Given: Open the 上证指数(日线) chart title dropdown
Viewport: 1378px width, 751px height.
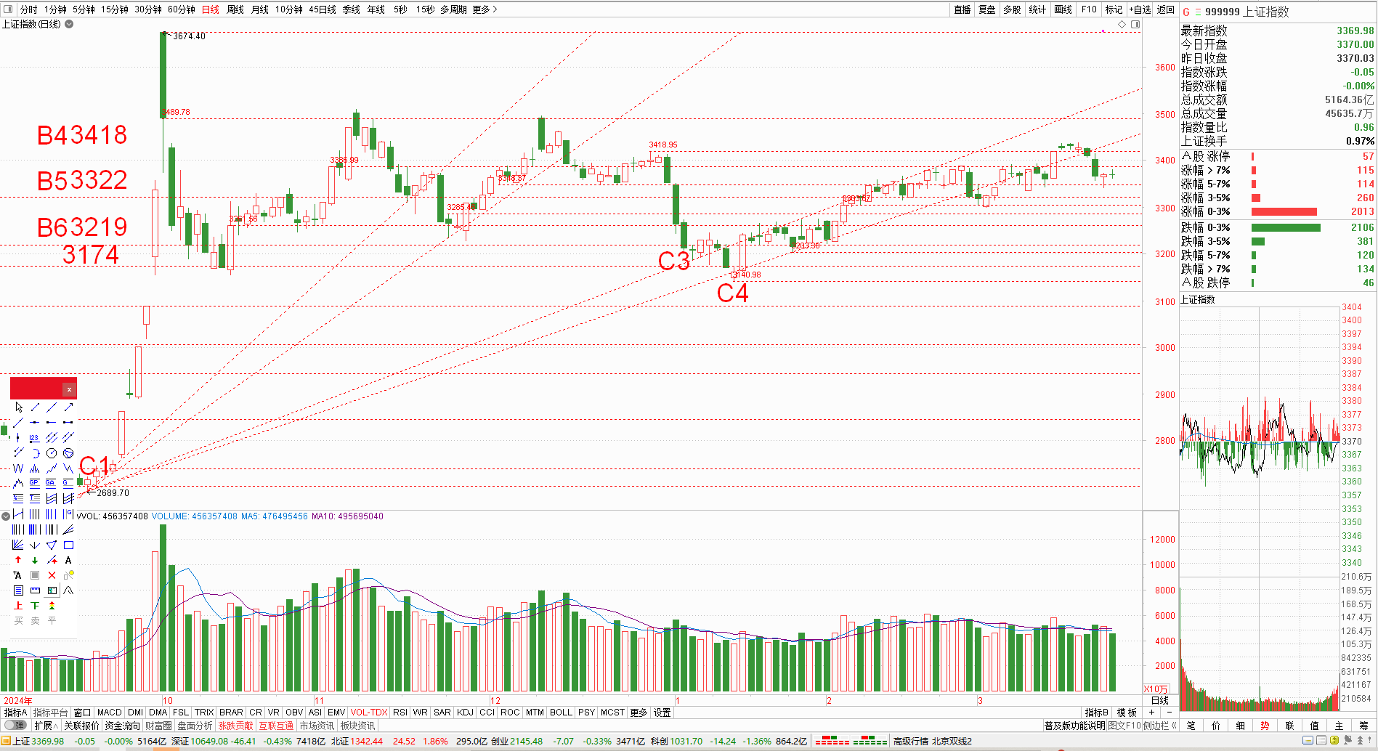Looking at the screenshot, I should pos(69,24).
